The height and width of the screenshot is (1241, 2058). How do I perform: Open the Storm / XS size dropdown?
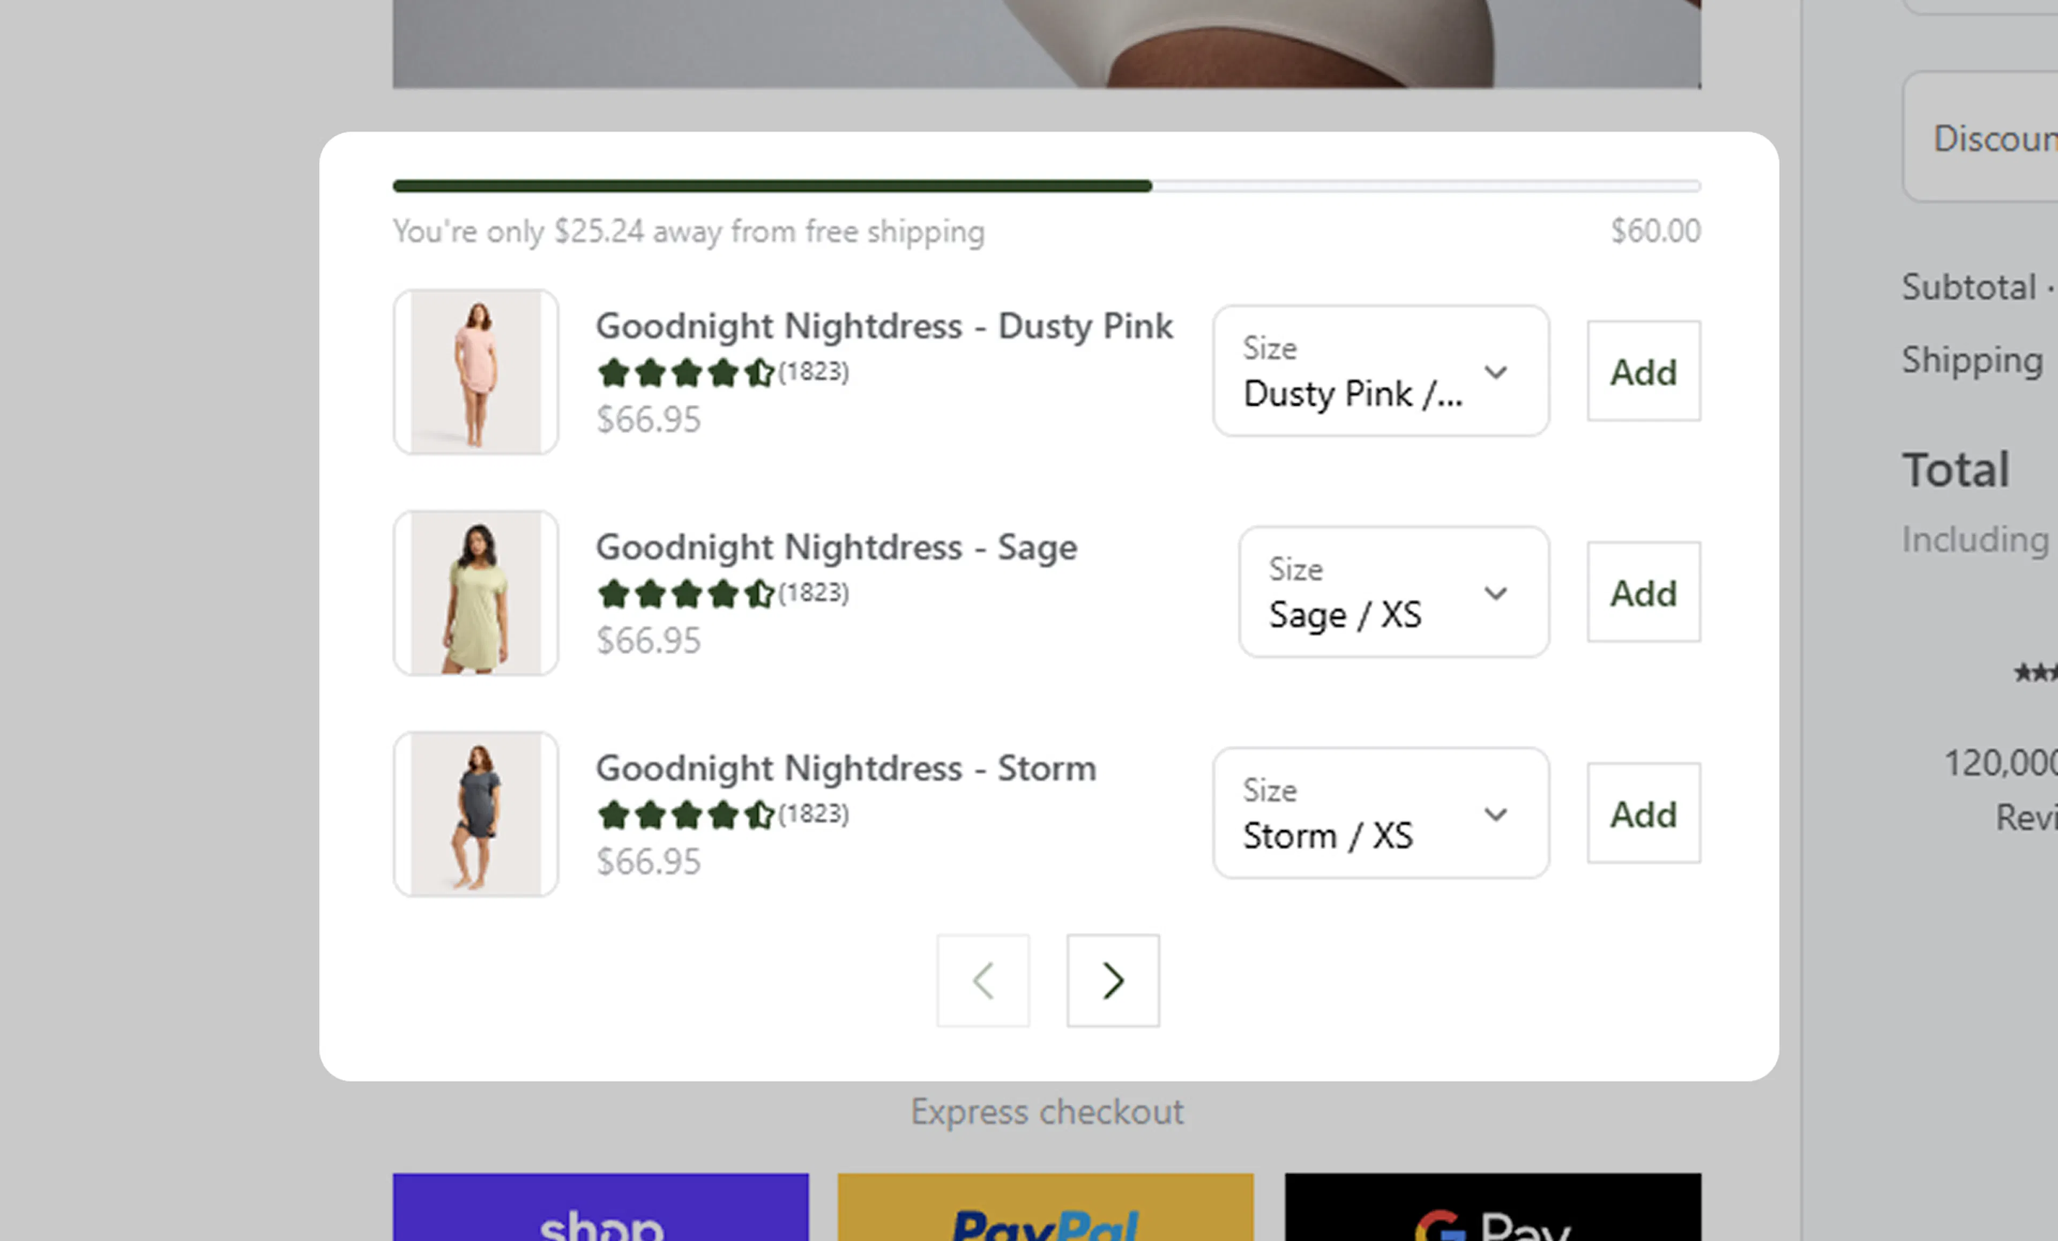pyautogui.click(x=1381, y=813)
